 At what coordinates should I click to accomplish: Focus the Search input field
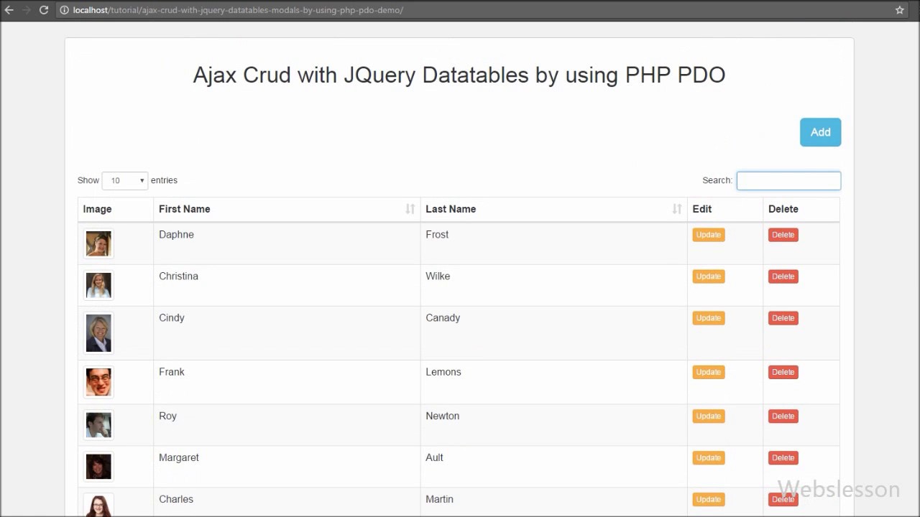click(788, 181)
